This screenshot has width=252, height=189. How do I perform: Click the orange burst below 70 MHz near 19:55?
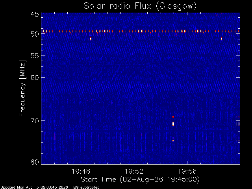172,141
